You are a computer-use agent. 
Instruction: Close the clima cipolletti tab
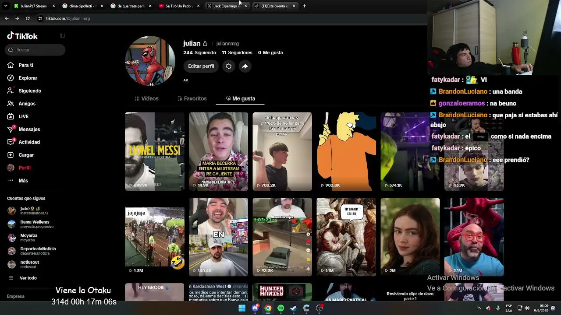[102, 6]
